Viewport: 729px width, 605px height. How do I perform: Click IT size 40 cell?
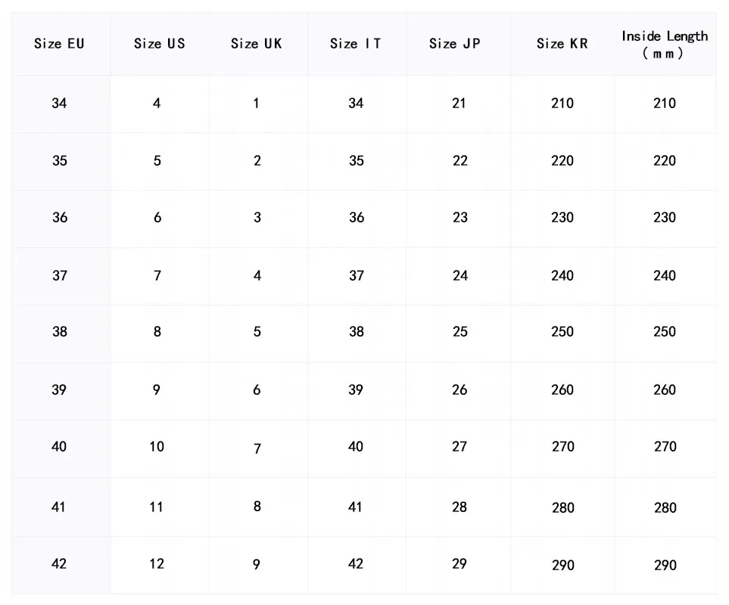tap(356, 447)
